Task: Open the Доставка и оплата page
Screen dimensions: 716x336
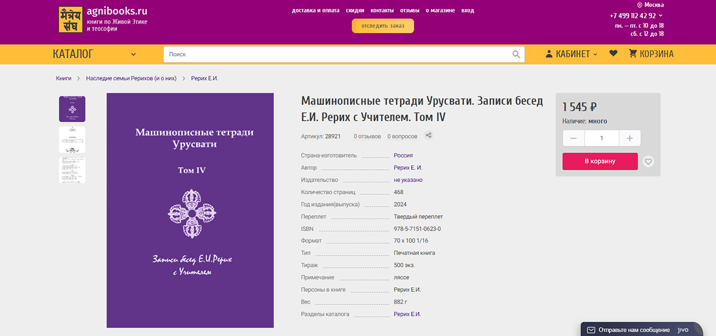Action: pos(316,11)
